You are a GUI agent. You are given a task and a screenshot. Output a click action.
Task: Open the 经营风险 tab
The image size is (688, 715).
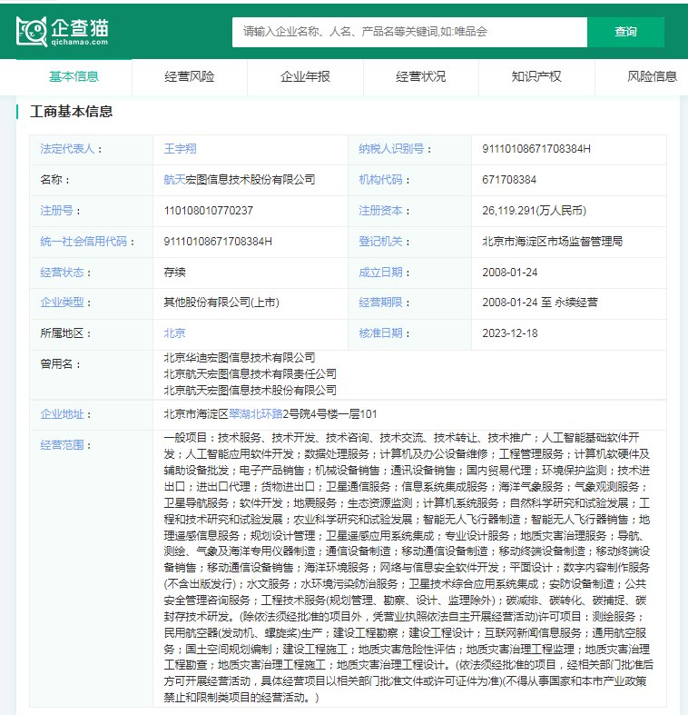pos(190,77)
